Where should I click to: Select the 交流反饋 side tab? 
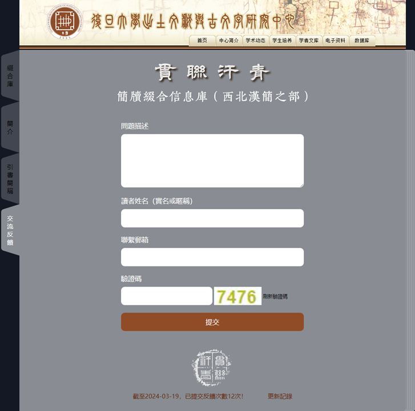pos(10,230)
